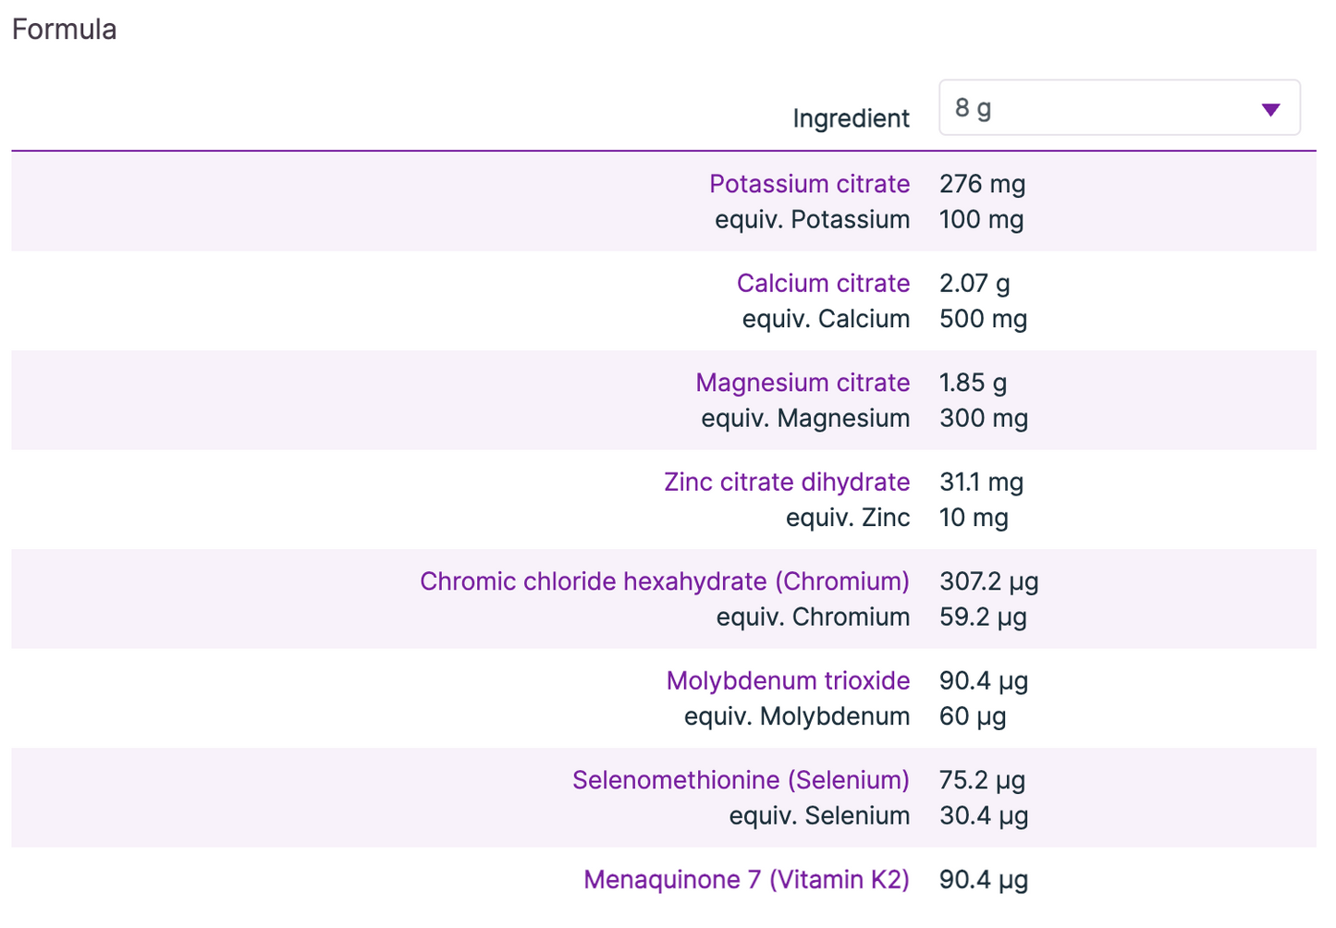Viewport: 1336px width, 928px height.
Task: Click the Calcium citrate link
Action: coord(823,283)
